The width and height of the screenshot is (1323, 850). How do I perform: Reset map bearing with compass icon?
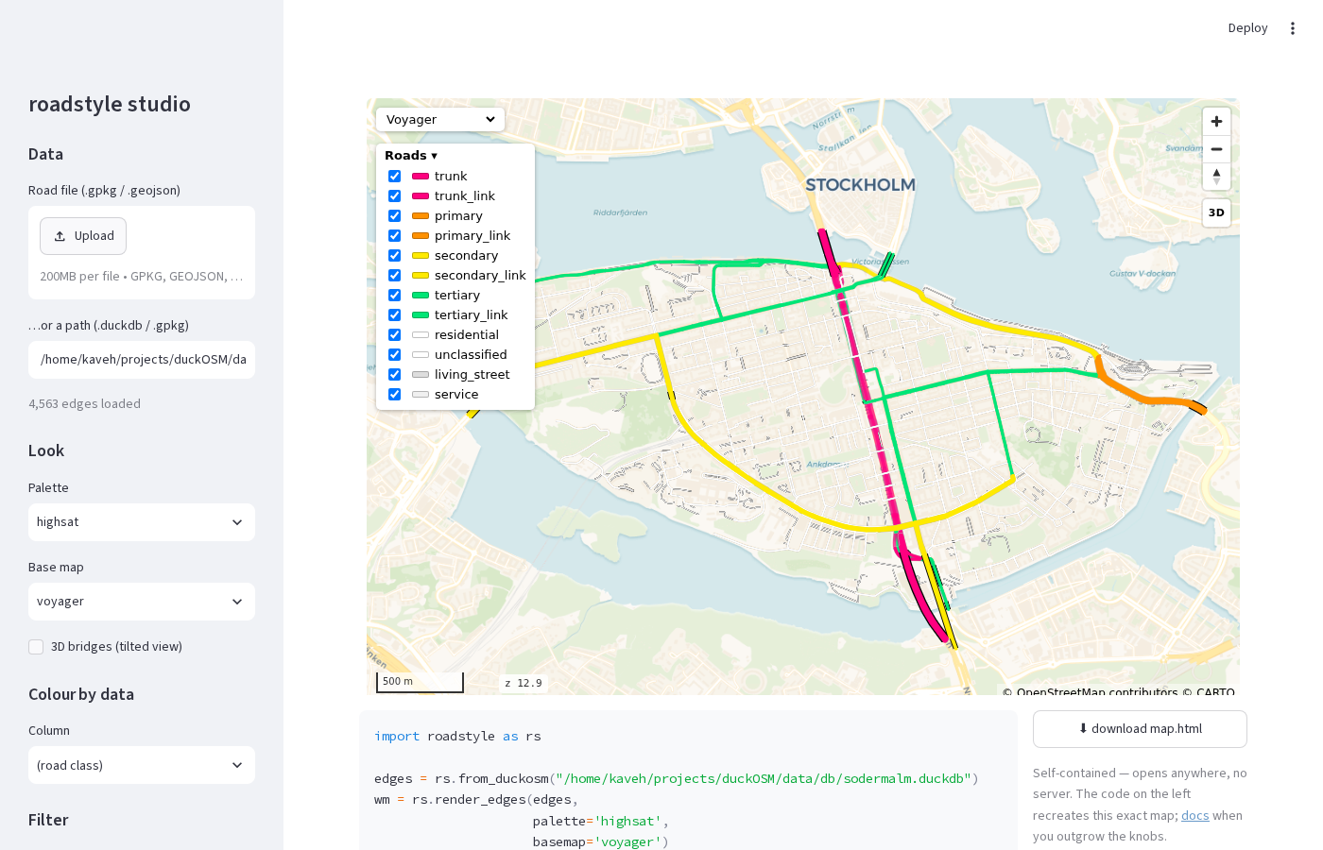1216,177
